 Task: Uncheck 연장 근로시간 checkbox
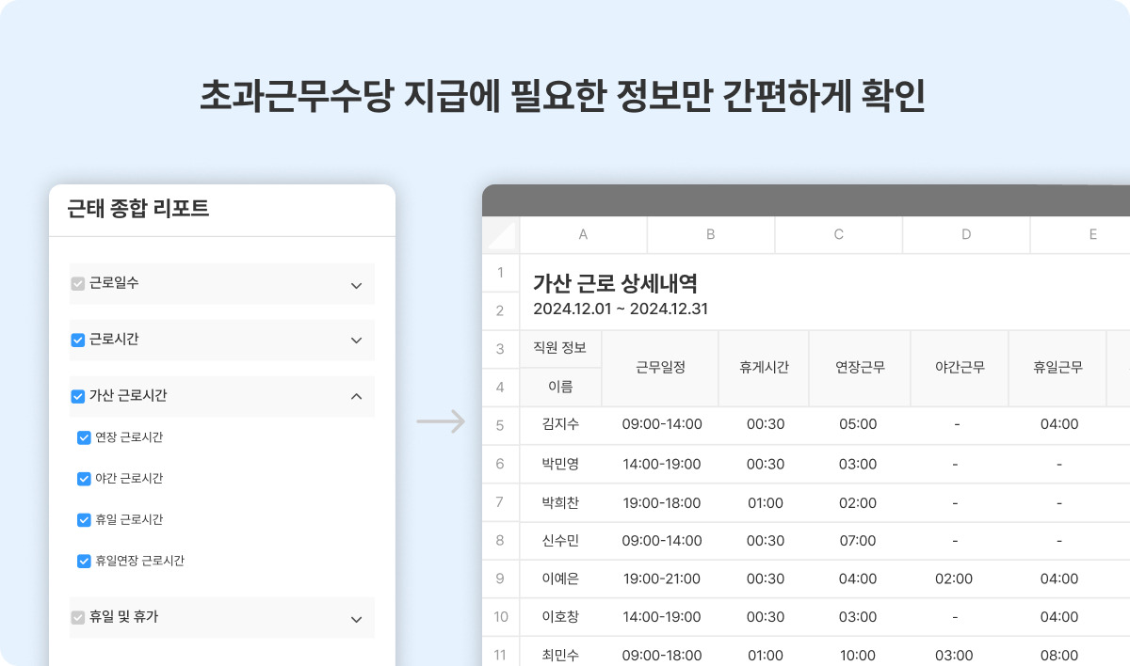(x=84, y=437)
